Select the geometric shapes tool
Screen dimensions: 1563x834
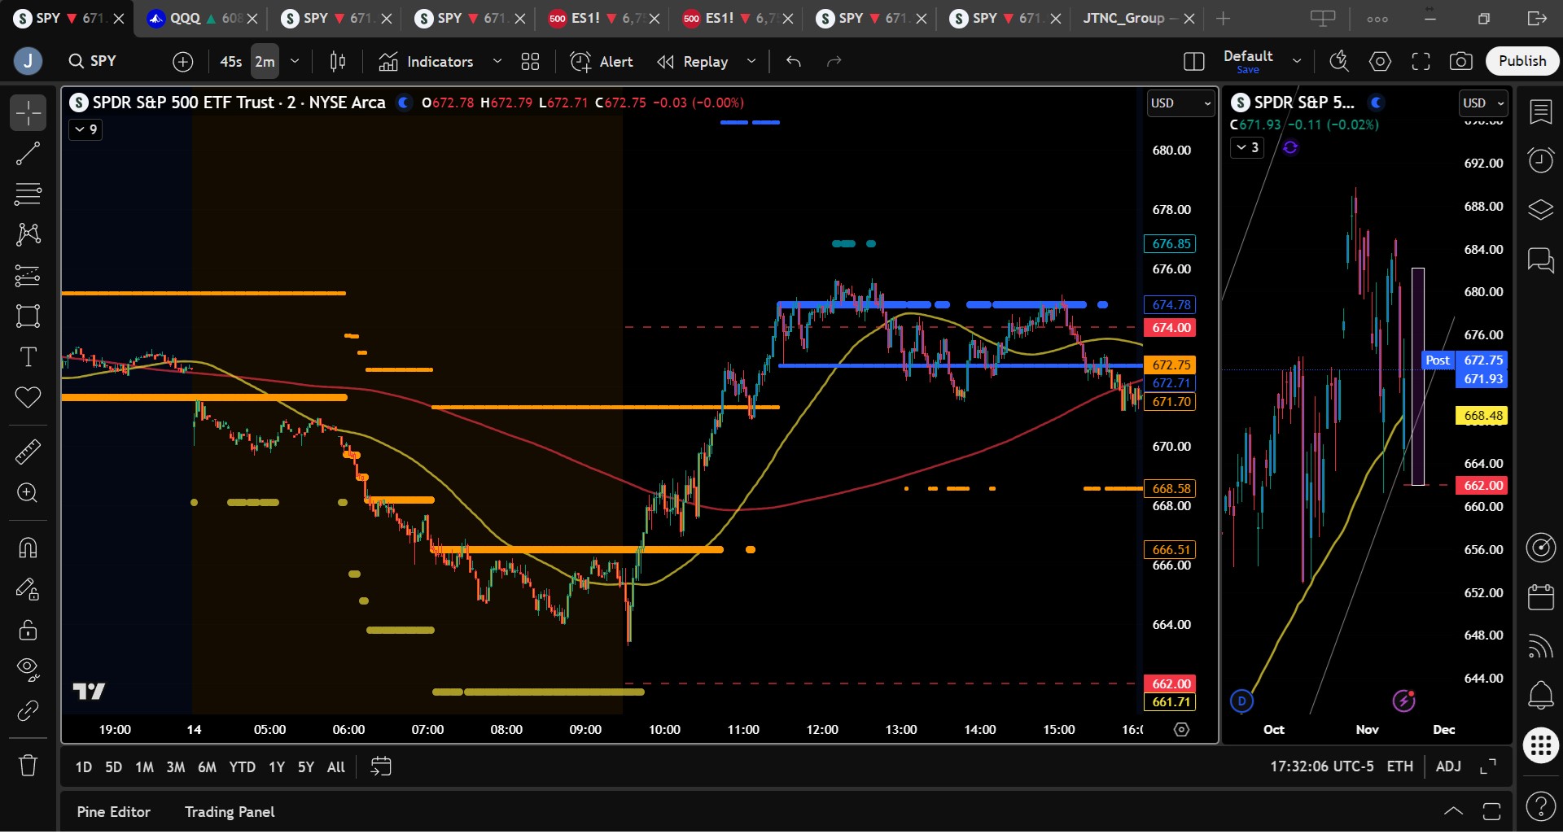[x=28, y=317]
